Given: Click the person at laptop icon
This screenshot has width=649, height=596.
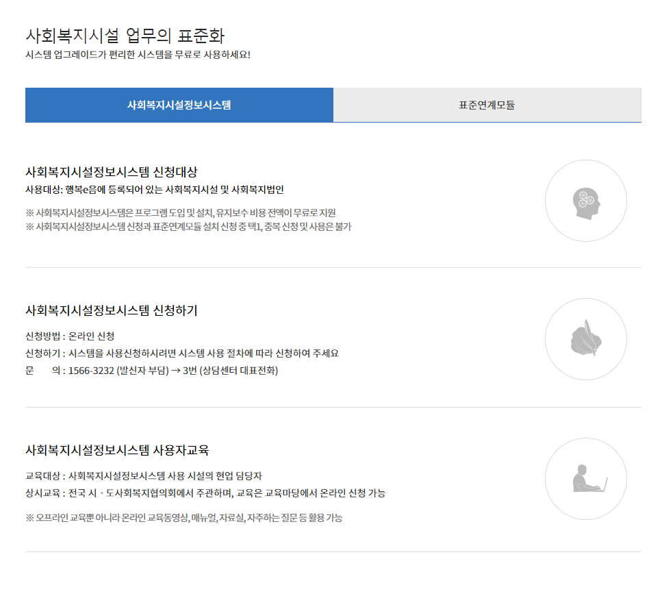Looking at the screenshot, I should (590, 478).
